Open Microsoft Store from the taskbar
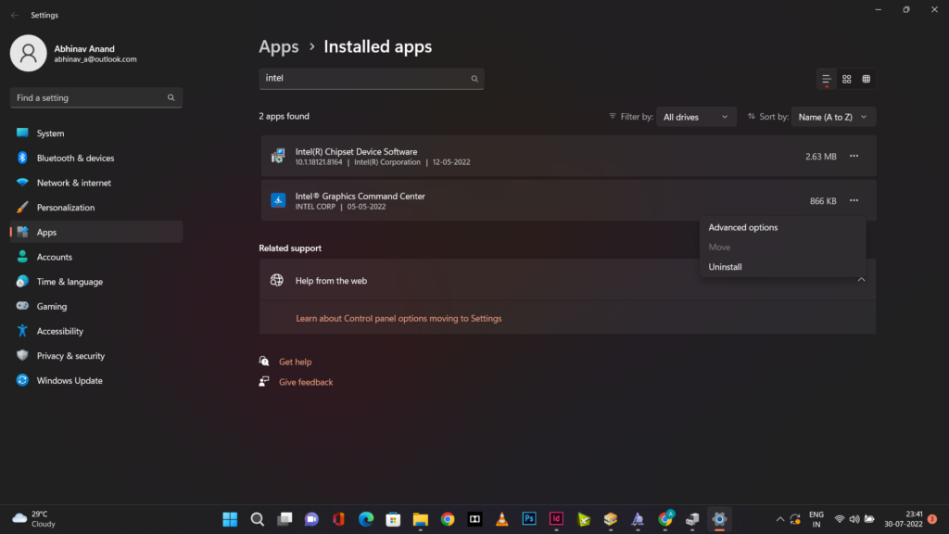949x534 pixels. coord(393,519)
